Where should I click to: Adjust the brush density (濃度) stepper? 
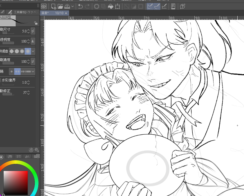[x=28, y=62]
